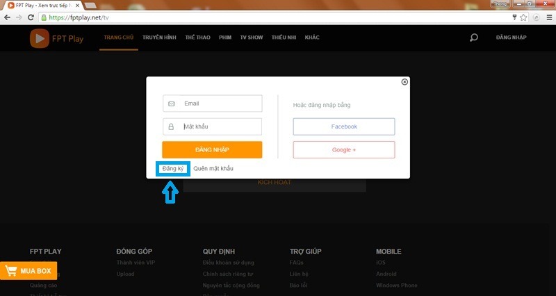556x296 pixels.
Task: Expand the KHÁC menu
Action: tap(311, 38)
